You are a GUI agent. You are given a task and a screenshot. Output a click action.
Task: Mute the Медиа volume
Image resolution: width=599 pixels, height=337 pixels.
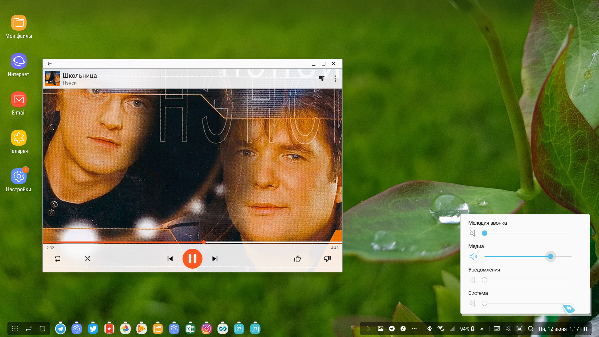coord(473,256)
